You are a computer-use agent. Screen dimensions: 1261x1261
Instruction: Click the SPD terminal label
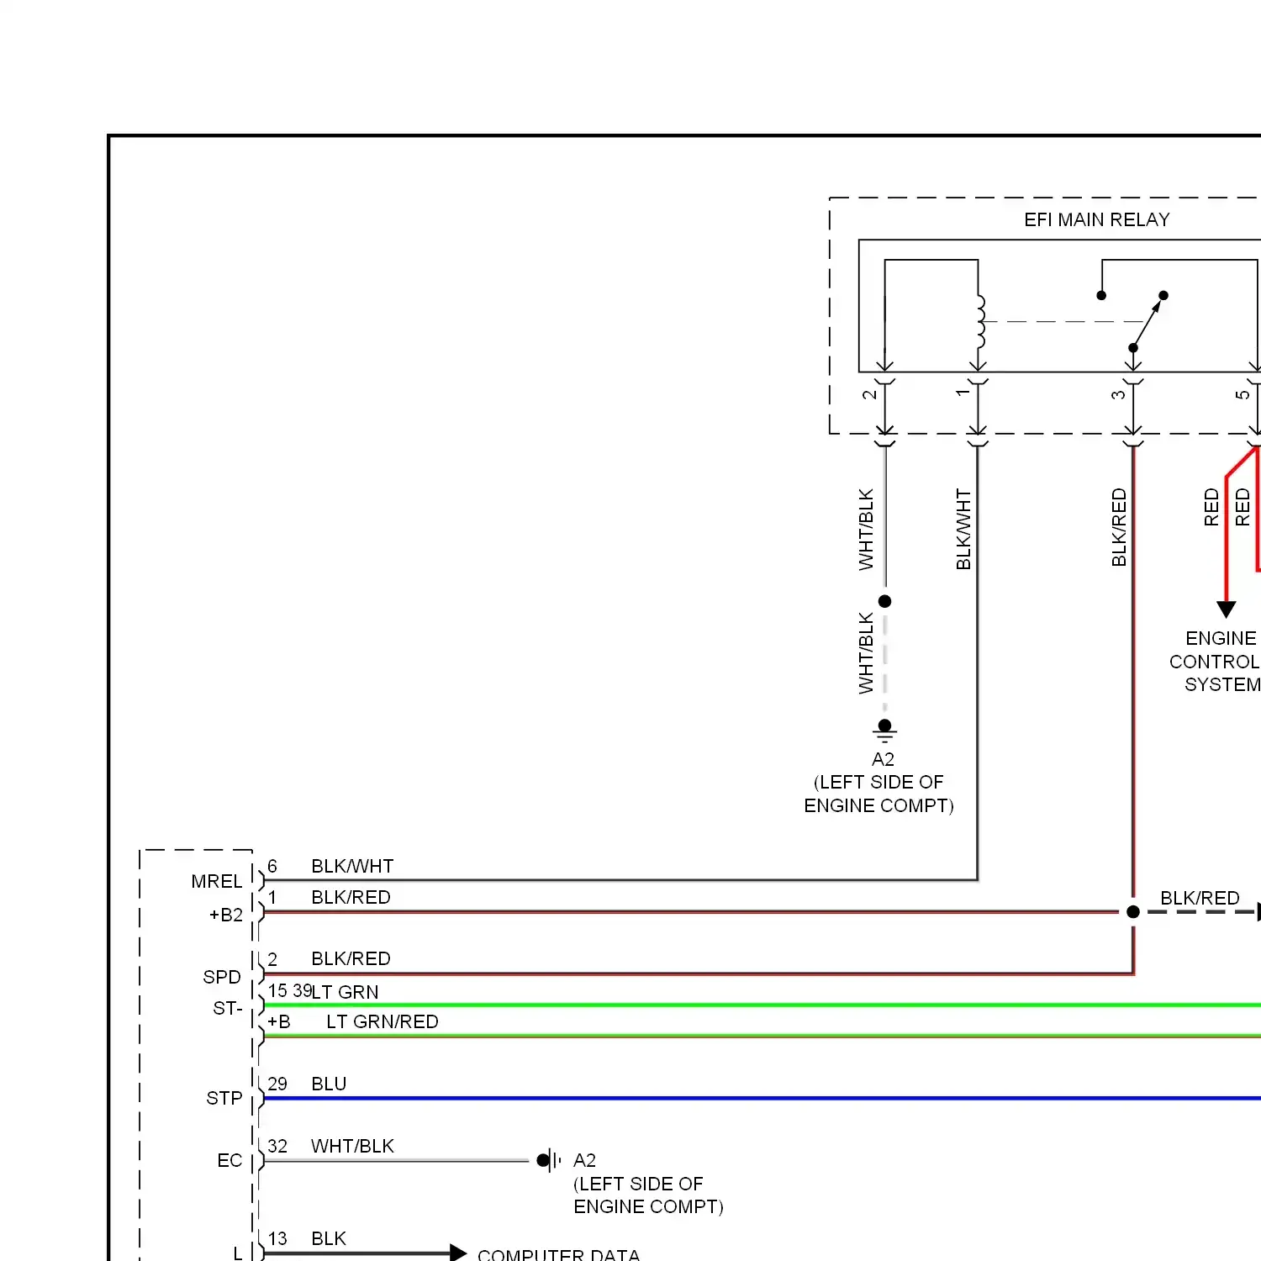click(x=222, y=977)
